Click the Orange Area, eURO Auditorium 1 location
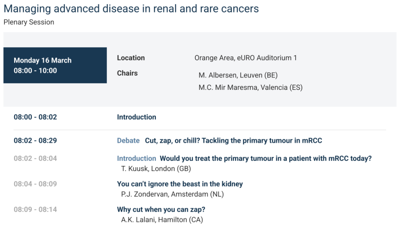Viewport: 401px width, 226px height. (245, 58)
